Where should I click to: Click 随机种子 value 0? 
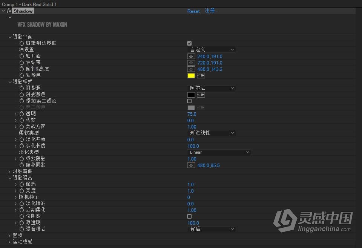coord(189,197)
